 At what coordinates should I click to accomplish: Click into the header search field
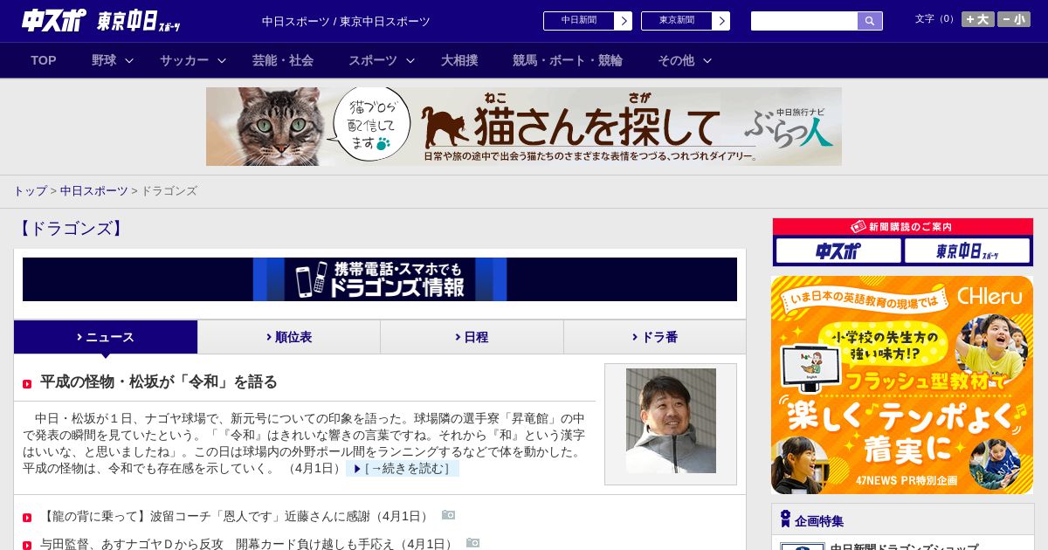tap(804, 21)
